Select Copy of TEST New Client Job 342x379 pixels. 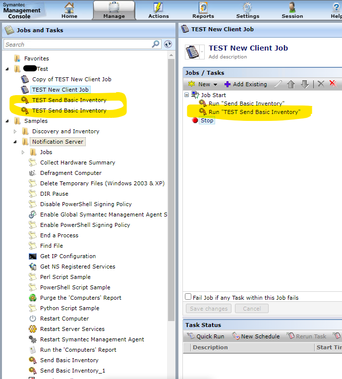[71, 79]
